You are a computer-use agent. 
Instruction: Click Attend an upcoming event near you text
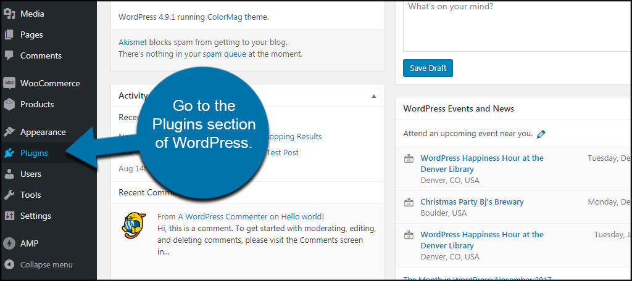468,134
